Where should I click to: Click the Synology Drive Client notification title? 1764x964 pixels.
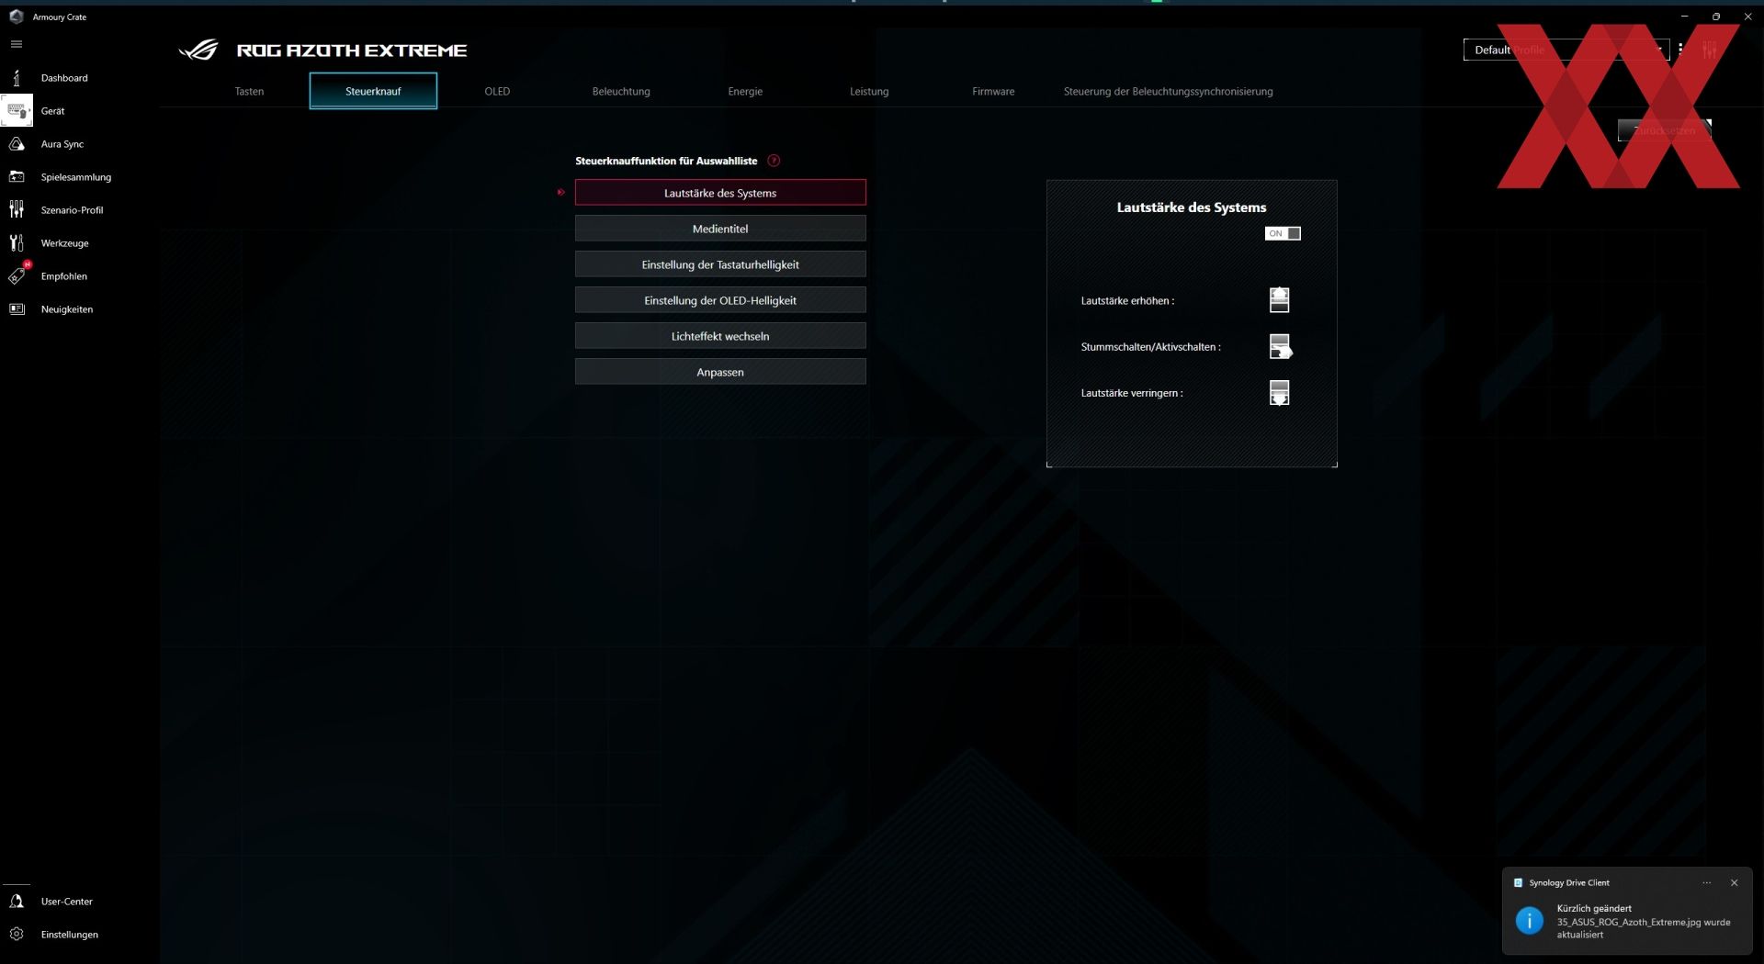point(1568,883)
